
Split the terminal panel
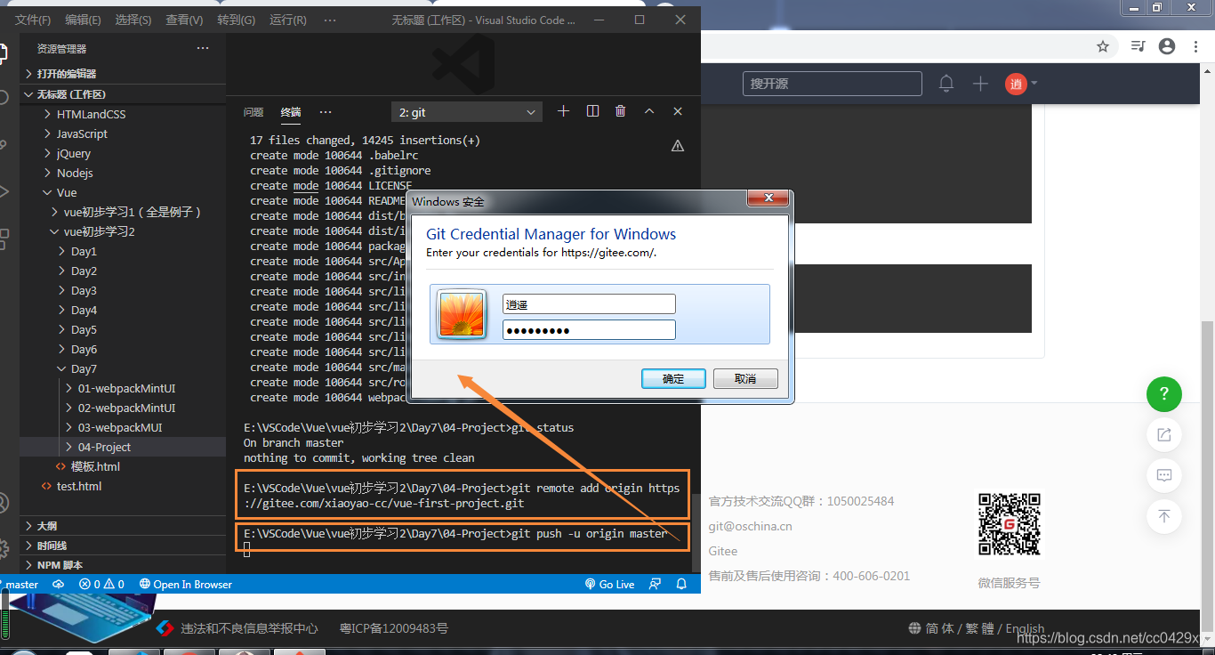pyautogui.click(x=592, y=111)
